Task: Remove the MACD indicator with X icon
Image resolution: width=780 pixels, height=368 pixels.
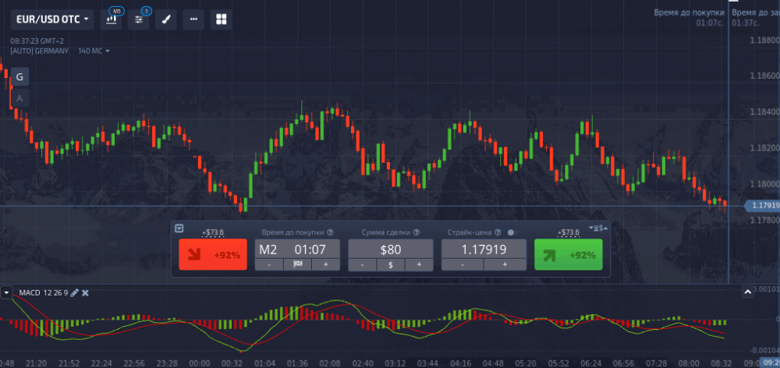Action: [x=85, y=292]
